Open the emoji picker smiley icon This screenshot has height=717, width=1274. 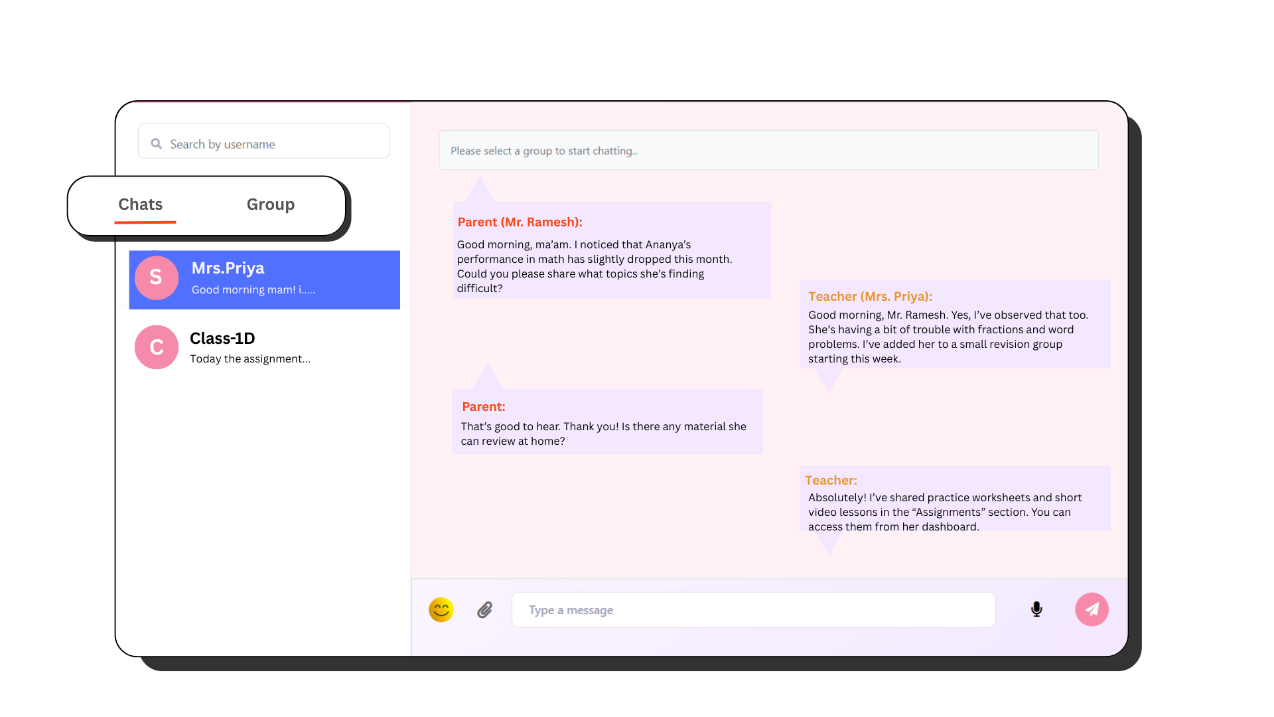click(x=441, y=609)
